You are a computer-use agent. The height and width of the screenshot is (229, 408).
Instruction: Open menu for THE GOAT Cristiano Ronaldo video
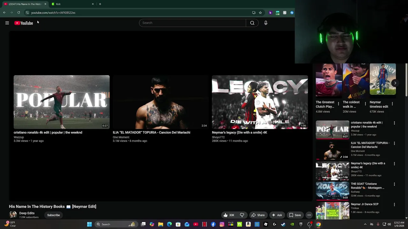[394, 184]
